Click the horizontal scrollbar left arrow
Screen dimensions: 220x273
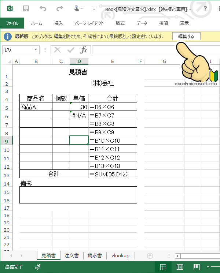tap(177, 256)
